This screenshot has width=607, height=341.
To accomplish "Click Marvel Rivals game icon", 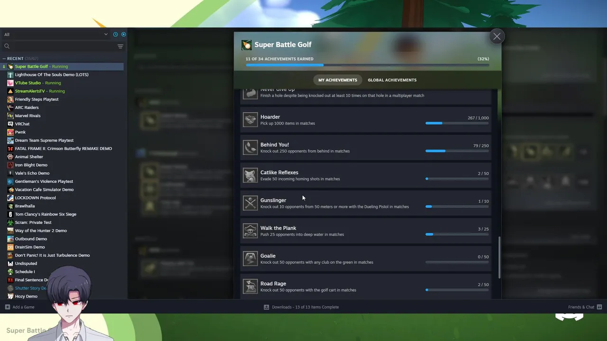I will 10,116.
